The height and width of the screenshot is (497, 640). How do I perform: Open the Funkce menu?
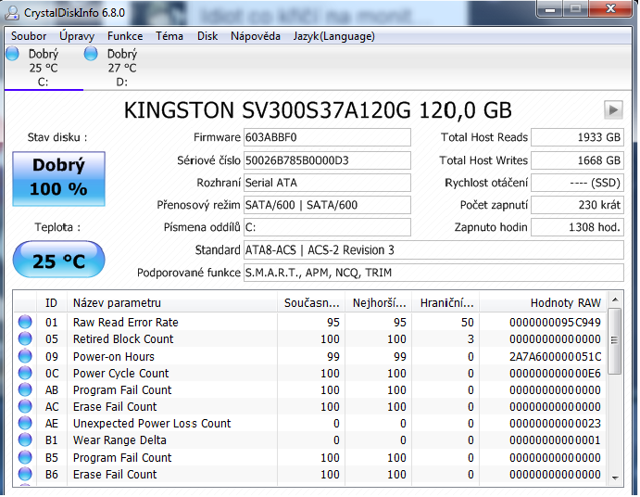coord(125,36)
